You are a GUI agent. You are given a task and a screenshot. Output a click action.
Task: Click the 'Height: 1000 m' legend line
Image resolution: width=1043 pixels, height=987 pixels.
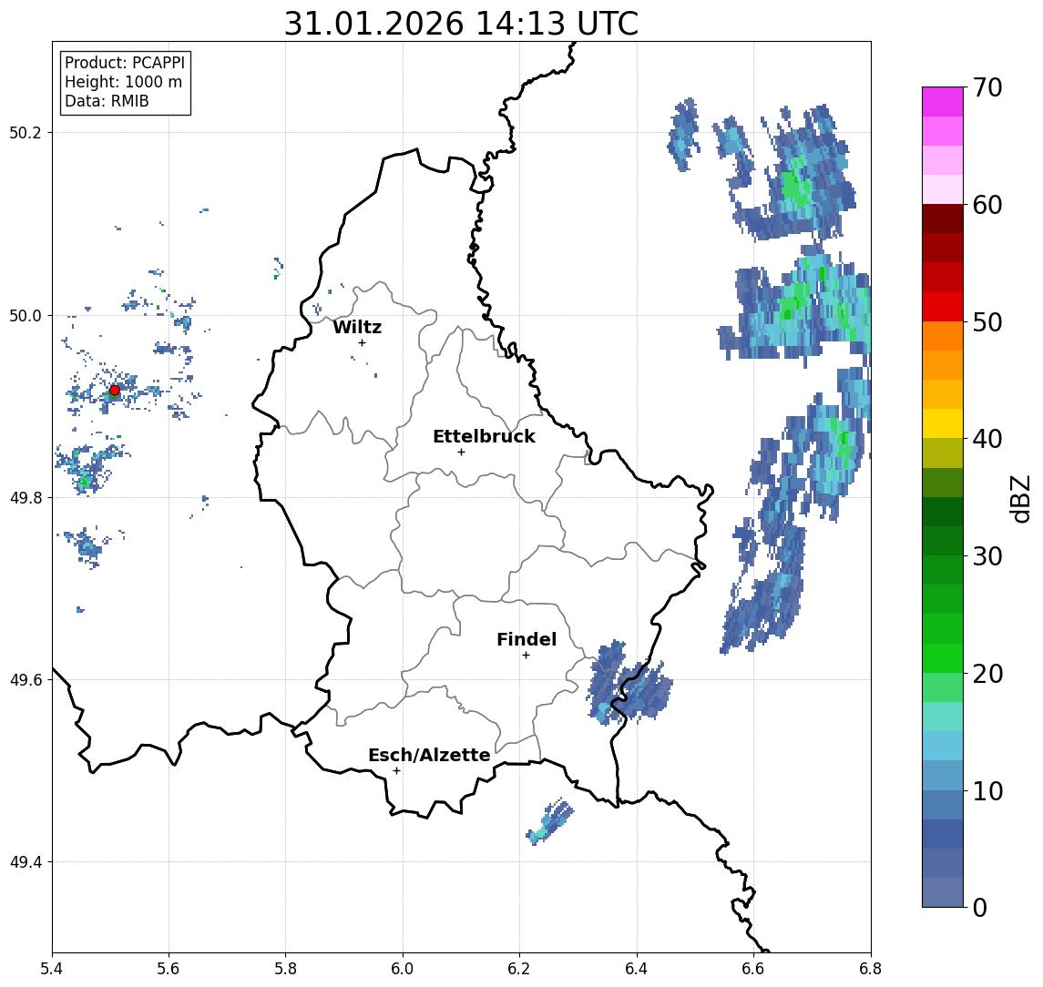pyautogui.click(x=123, y=82)
